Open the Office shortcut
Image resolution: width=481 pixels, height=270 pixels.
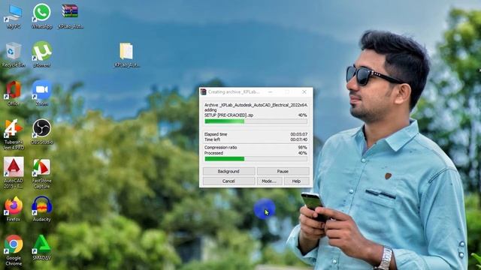point(14,93)
